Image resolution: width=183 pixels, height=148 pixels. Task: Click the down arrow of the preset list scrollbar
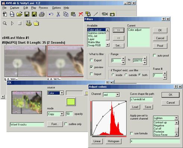pyautogui.click(x=177, y=134)
